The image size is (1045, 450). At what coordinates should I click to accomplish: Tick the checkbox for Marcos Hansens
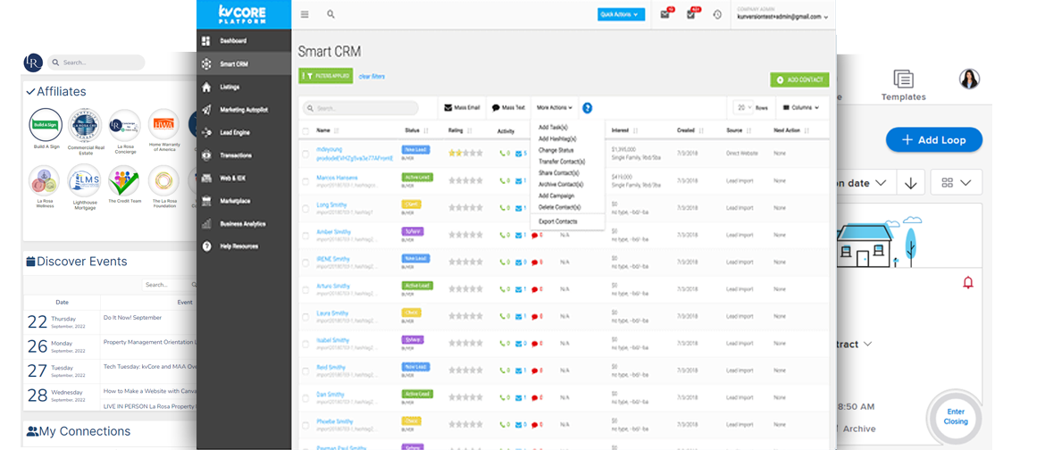click(x=305, y=181)
